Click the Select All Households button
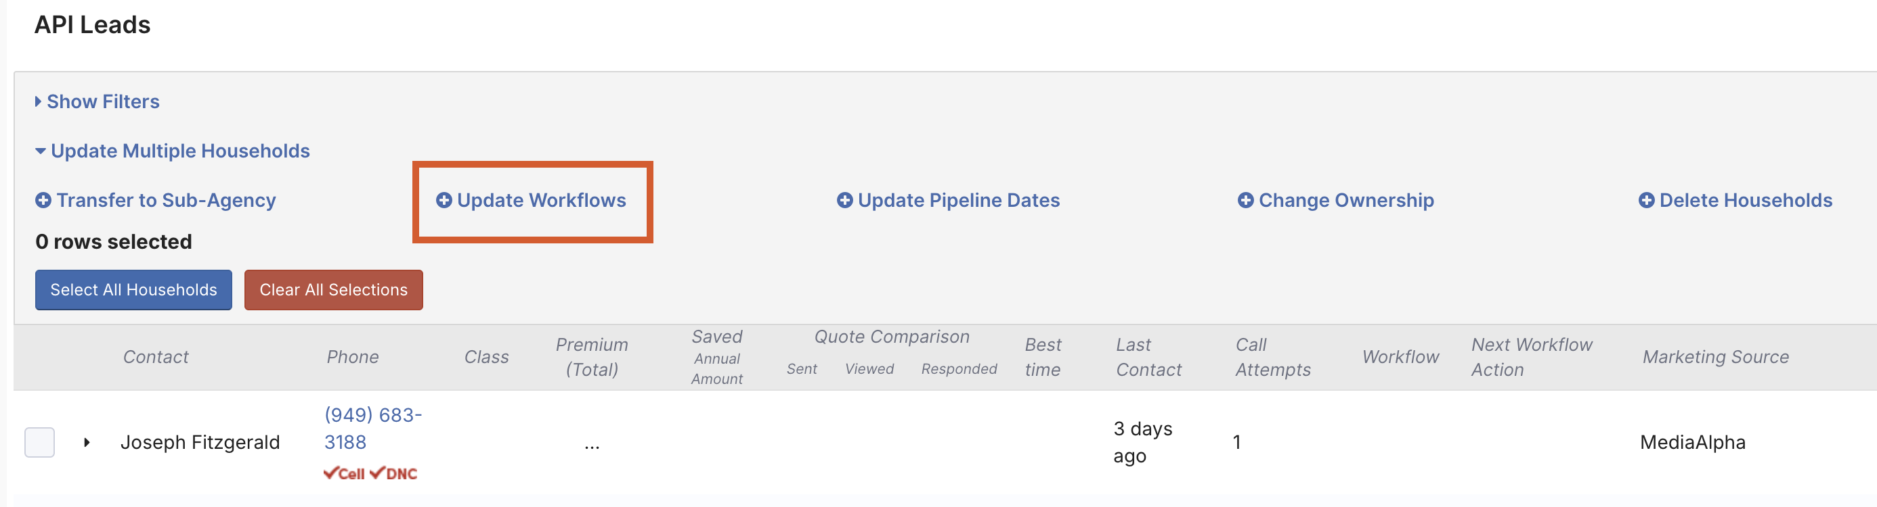Viewport: 1877px width, 507px height. point(133,290)
